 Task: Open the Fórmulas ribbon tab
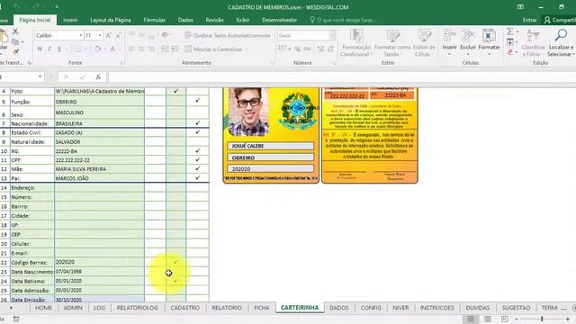point(154,20)
